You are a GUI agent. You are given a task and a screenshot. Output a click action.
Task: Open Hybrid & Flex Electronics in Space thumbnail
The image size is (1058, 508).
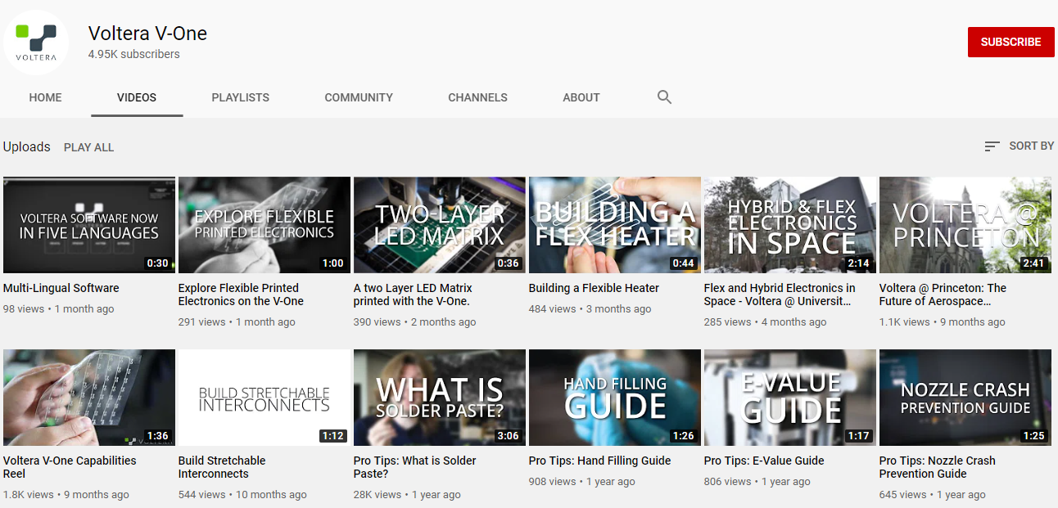[x=790, y=225]
